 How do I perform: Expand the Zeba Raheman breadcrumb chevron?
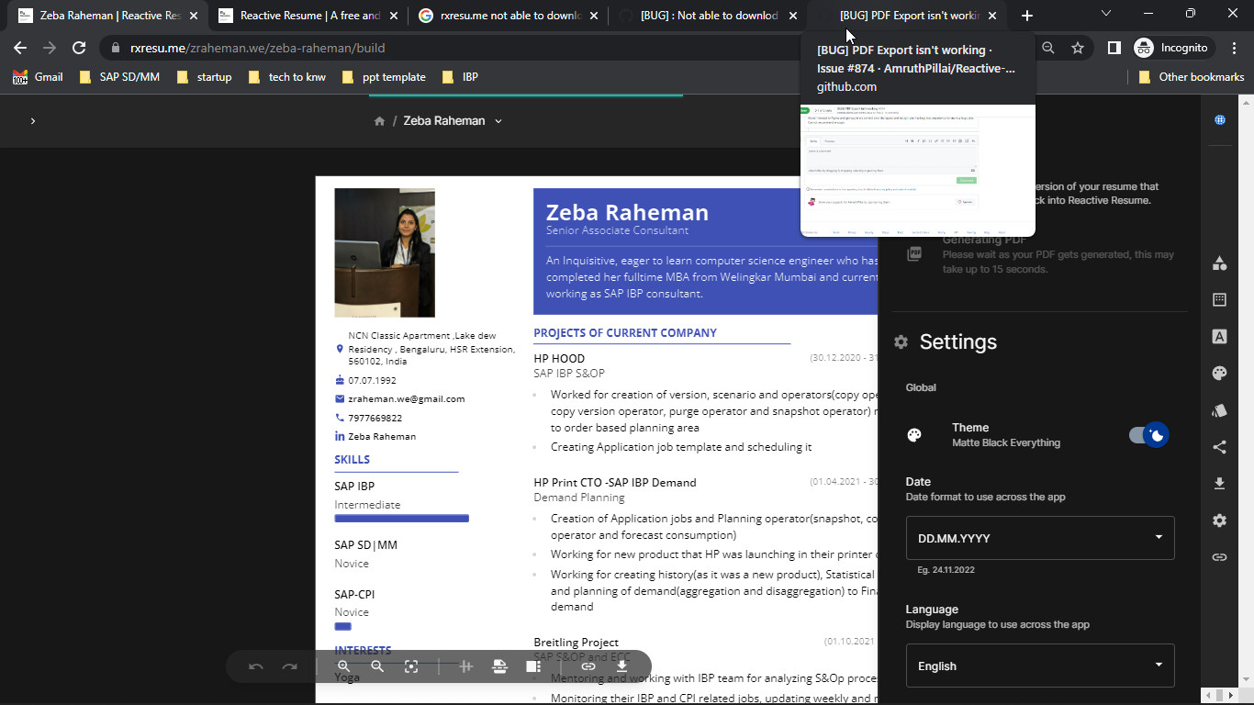coord(497,120)
